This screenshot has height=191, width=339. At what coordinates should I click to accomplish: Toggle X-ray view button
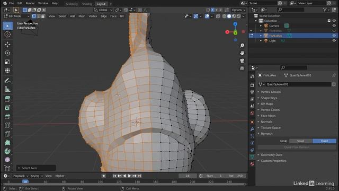[218, 16]
